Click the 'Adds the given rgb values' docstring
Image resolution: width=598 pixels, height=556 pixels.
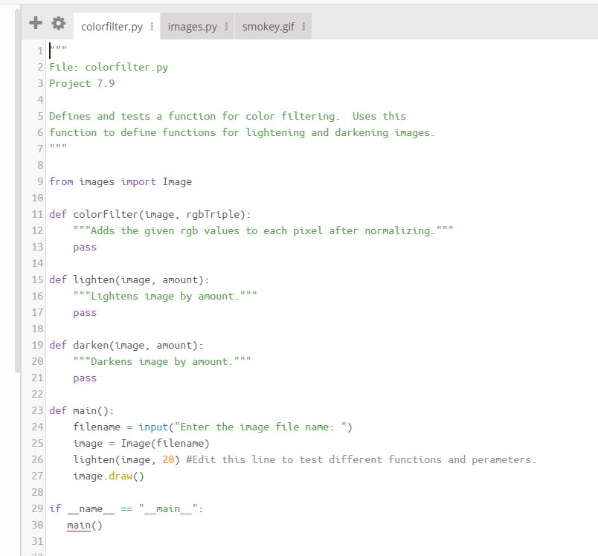pyautogui.click(x=263, y=231)
